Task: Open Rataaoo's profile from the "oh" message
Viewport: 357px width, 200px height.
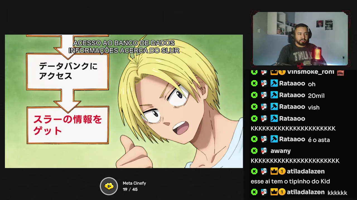Action: coord(292,83)
